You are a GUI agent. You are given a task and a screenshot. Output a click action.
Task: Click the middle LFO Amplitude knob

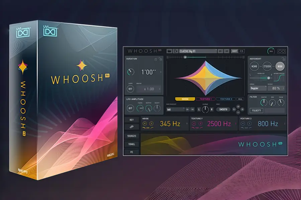[x=148, y=108]
